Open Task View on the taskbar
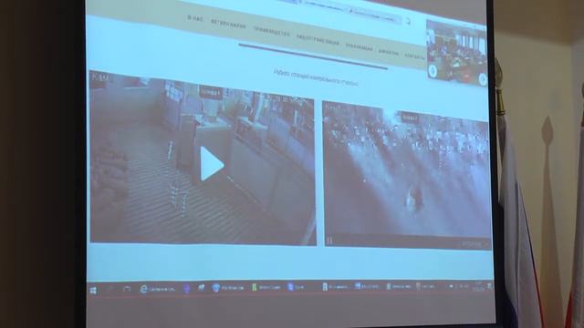Screen dimensions: 584x328 tap(127, 290)
